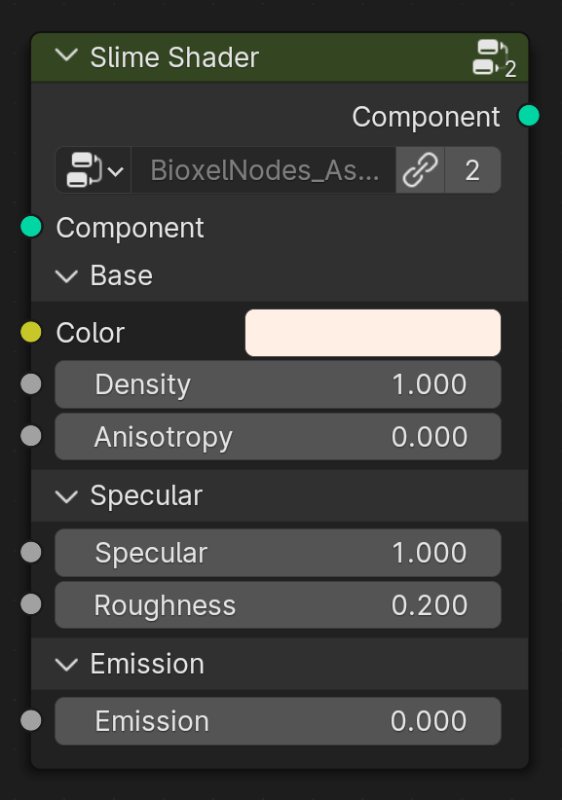Click the yellow Color input socket
The image size is (562, 800).
point(31,332)
